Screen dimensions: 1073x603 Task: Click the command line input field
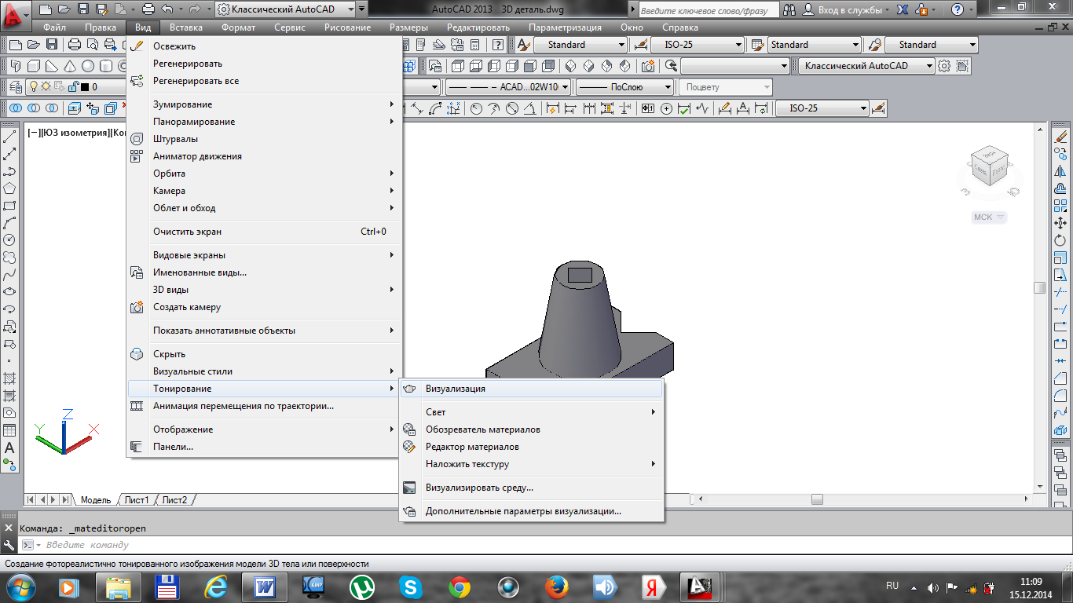pyautogui.click(x=542, y=545)
